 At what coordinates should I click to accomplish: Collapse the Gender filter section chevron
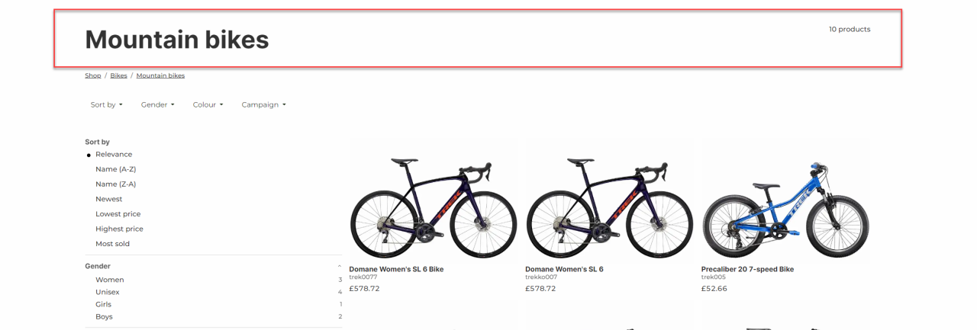(340, 266)
